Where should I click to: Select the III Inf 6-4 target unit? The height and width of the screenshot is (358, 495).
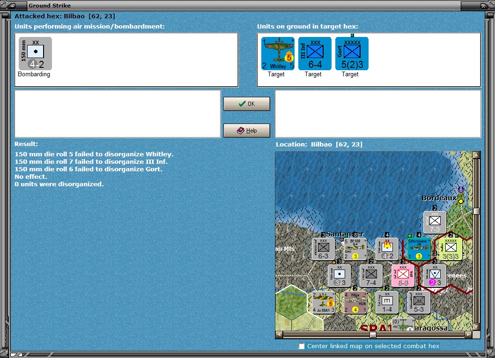(x=315, y=54)
